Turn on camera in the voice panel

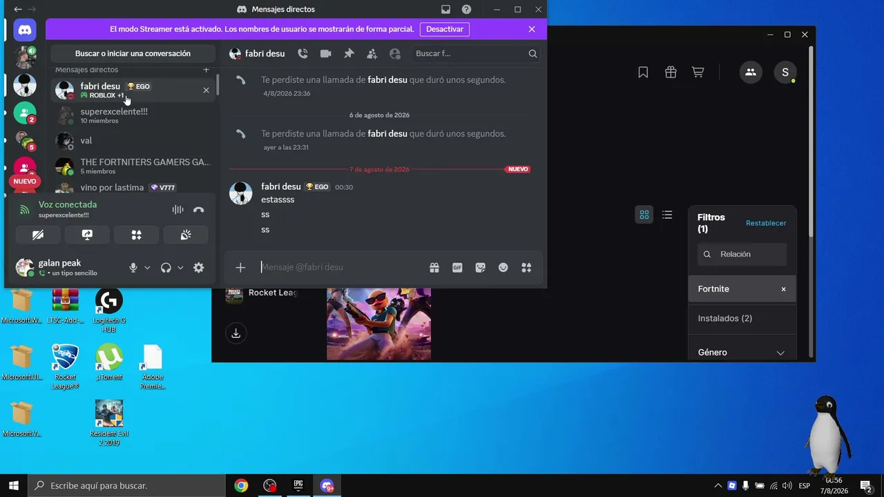(x=38, y=235)
